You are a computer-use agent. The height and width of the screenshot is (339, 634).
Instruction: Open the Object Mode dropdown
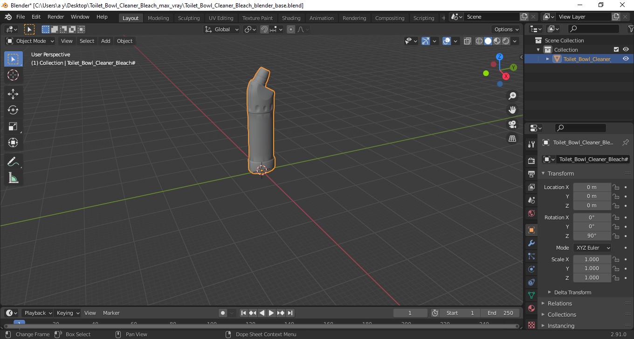pyautogui.click(x=30, y=41)
